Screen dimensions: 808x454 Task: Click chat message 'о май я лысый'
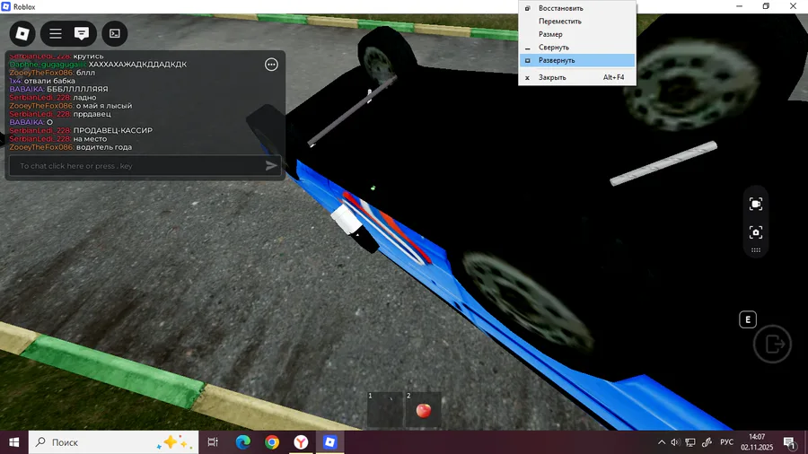pos(104,106)
